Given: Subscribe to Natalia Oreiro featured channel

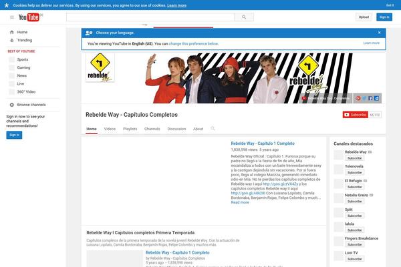Looking at the screenshot, I should point(354,202).
